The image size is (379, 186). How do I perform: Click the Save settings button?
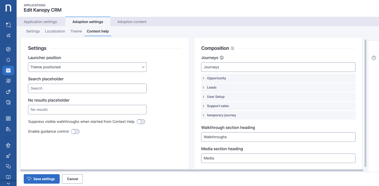42,179
